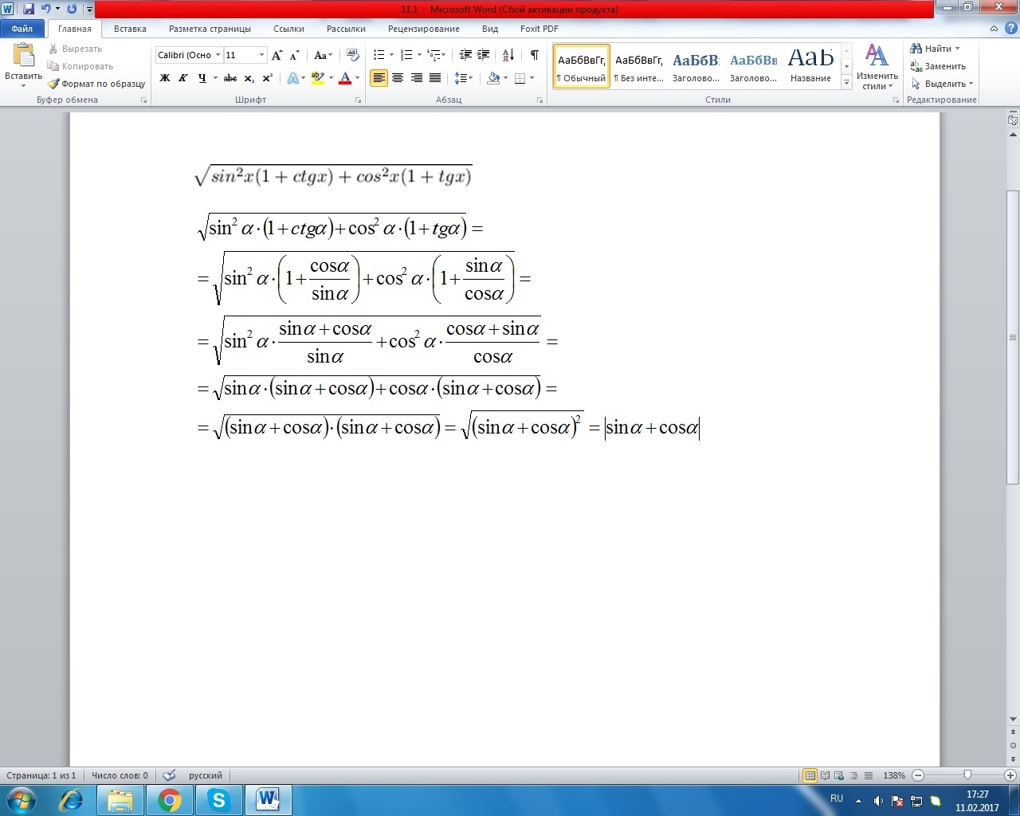The height and width of the screenshot is (816, 1020).
Task: Open Skype from the taskbar
Action: point(218,799)
